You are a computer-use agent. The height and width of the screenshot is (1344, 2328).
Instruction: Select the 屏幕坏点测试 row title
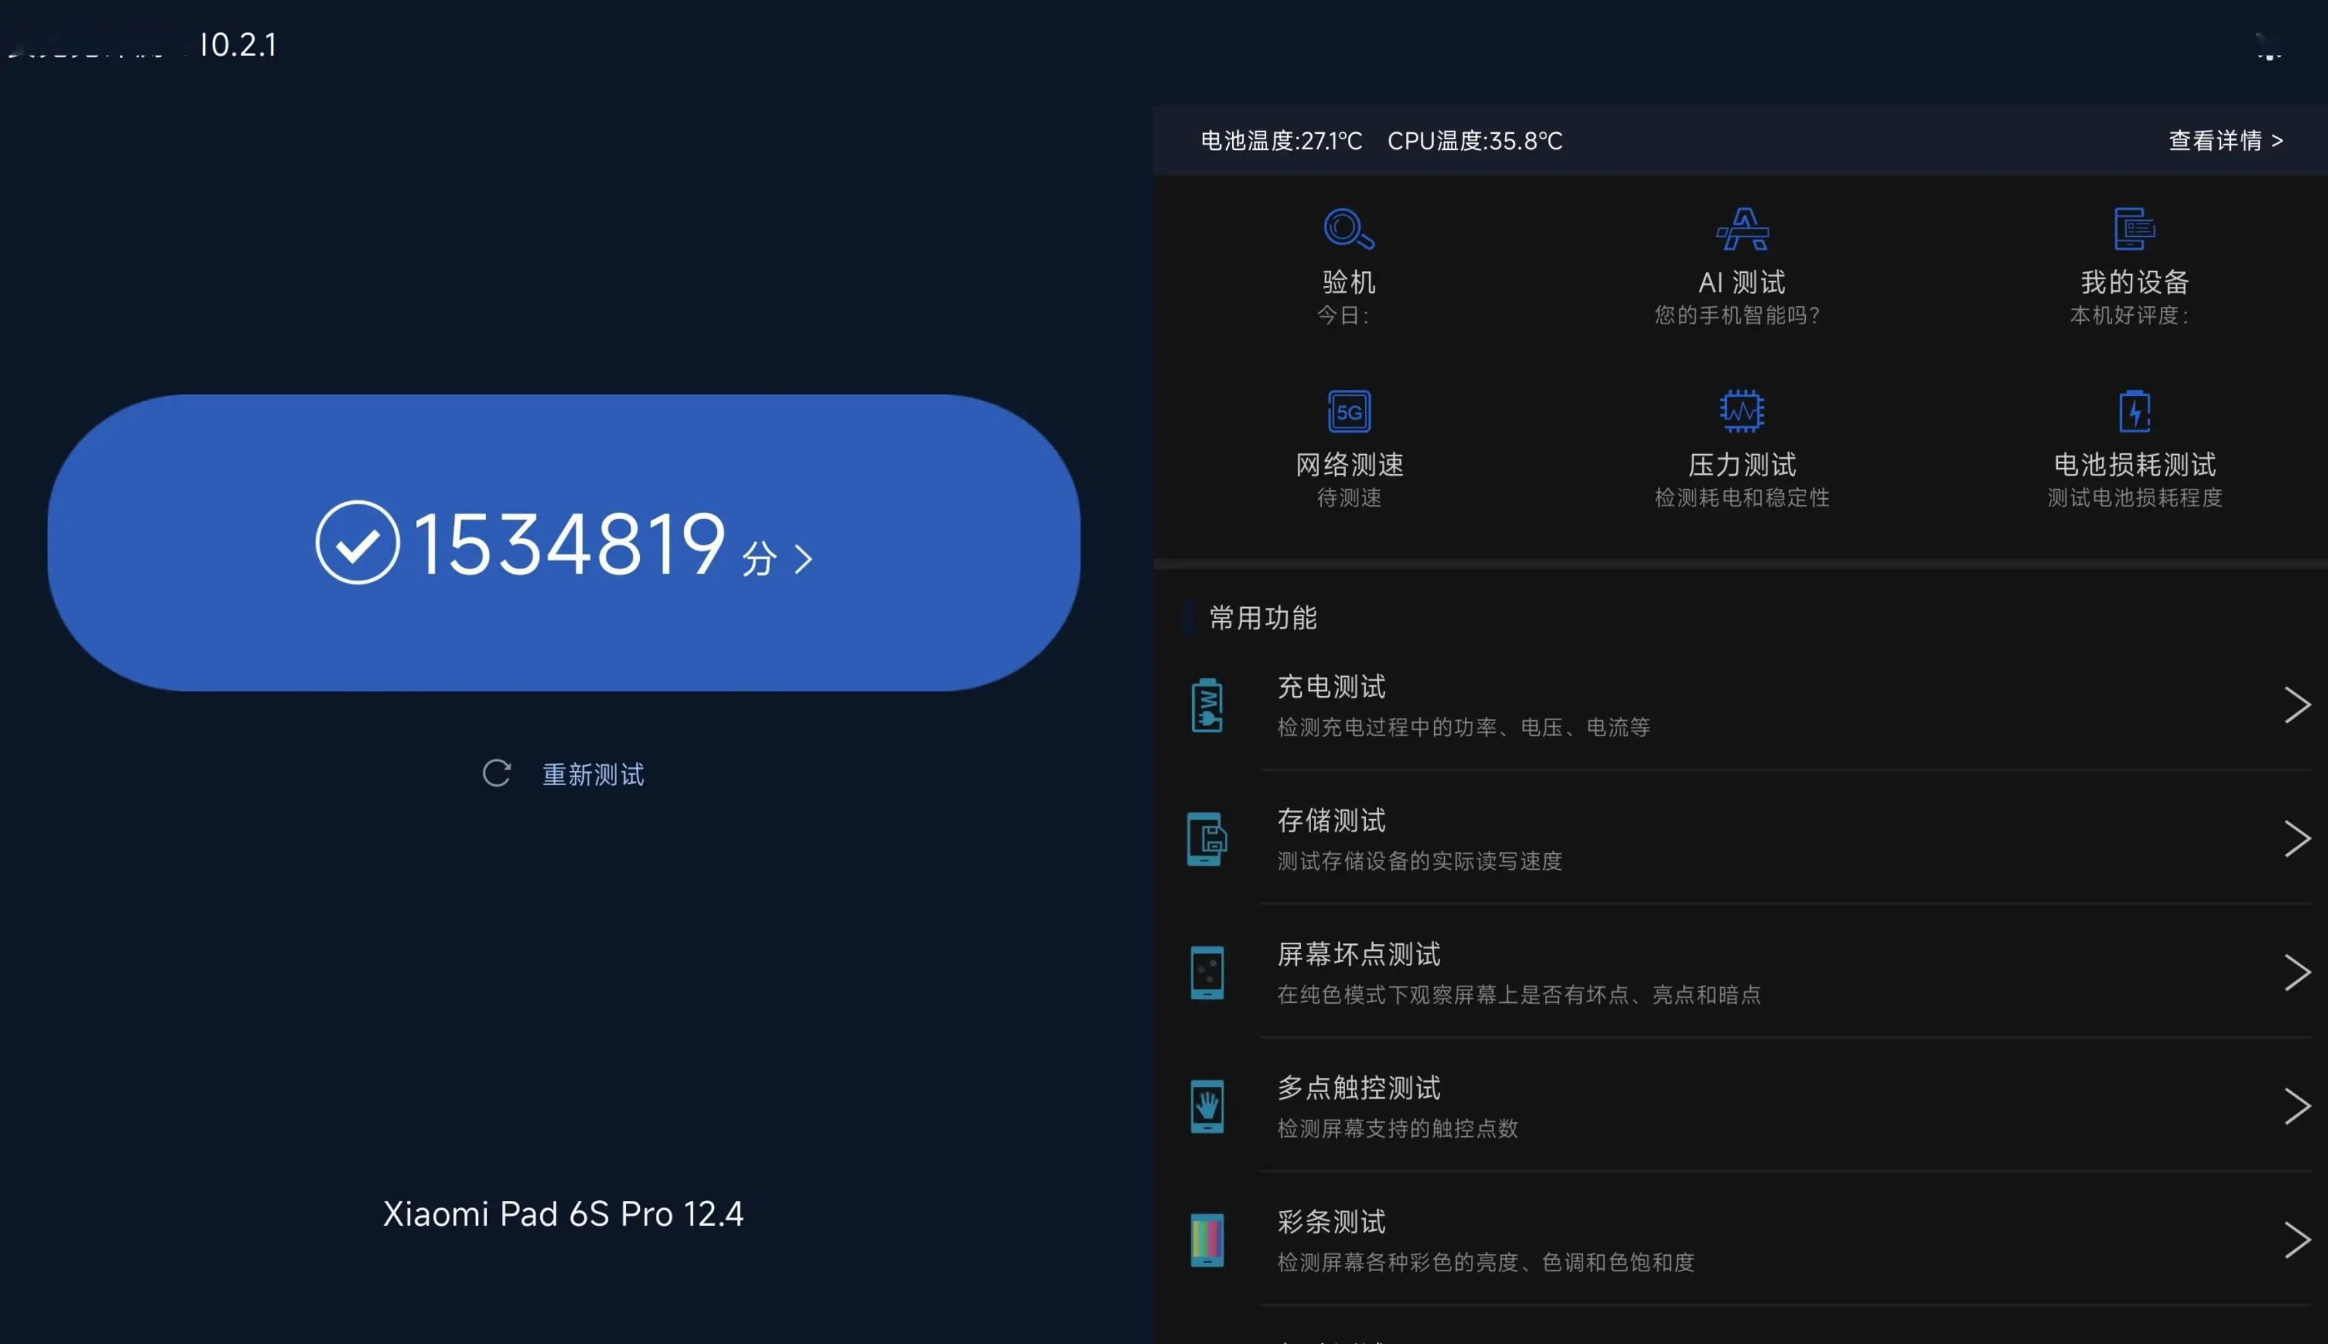click(x=1359, y=954)
